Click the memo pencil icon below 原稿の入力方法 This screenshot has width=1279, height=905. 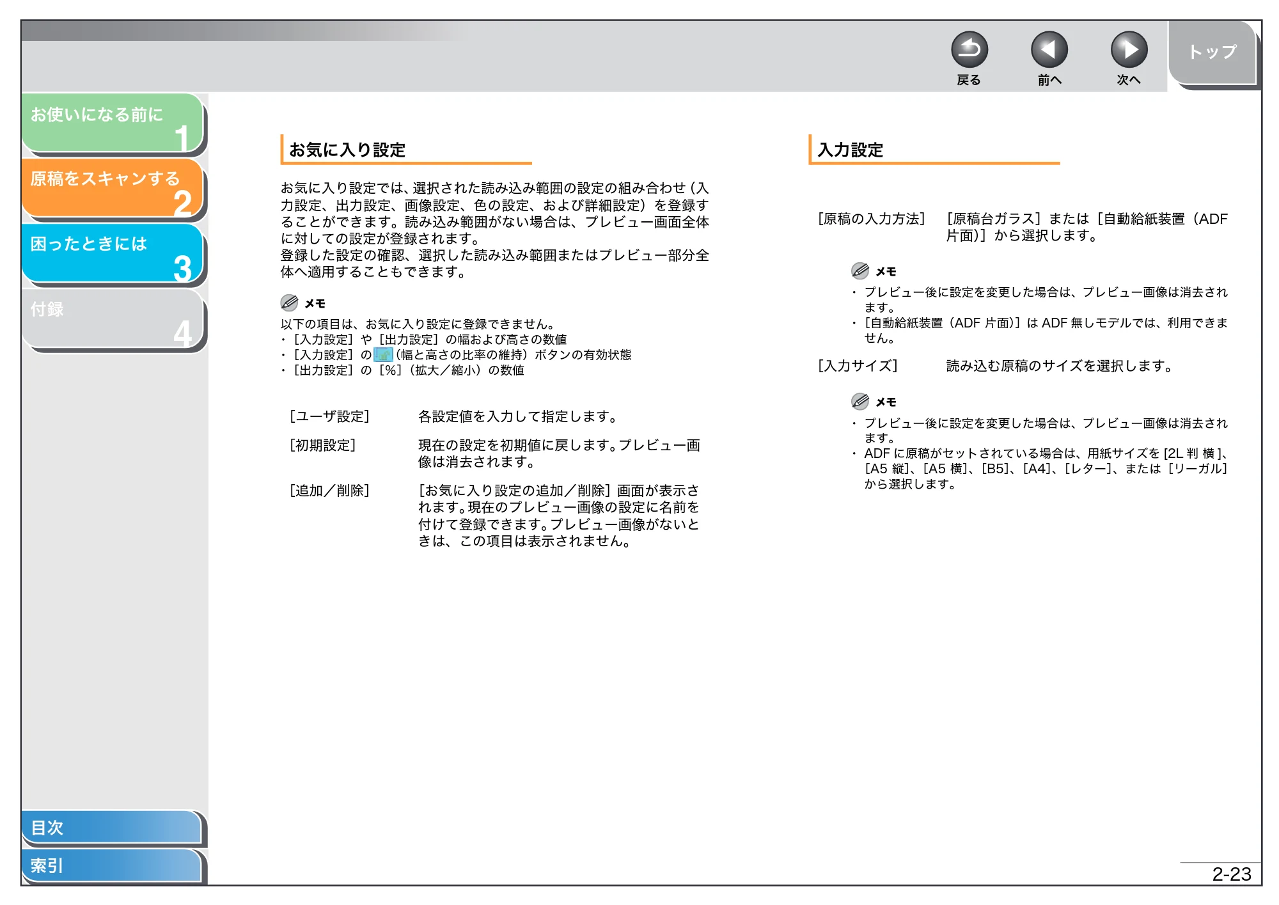click(860, 271)
